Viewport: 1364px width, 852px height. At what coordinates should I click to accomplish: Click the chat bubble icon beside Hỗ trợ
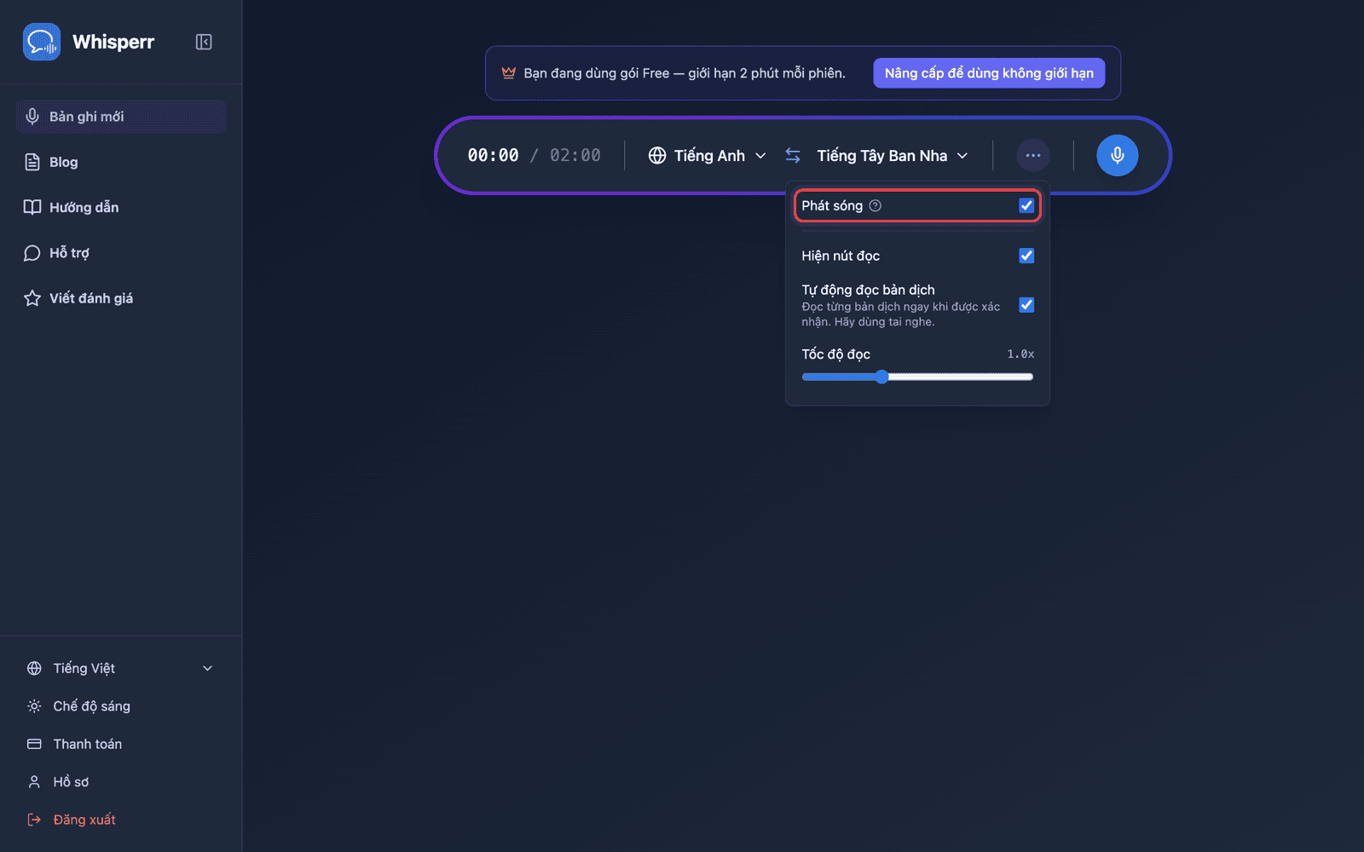(32, 253)
